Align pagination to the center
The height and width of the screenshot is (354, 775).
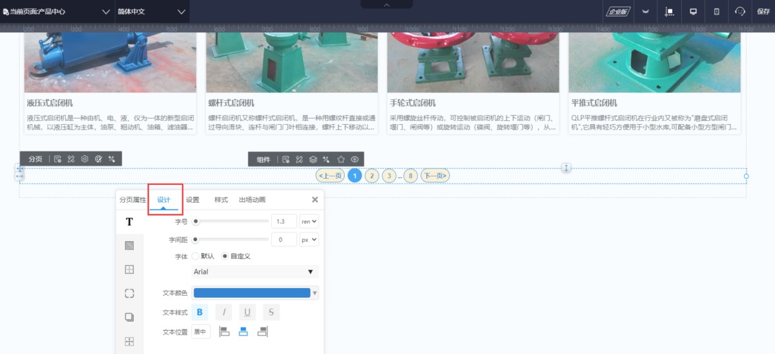(243, 331)
